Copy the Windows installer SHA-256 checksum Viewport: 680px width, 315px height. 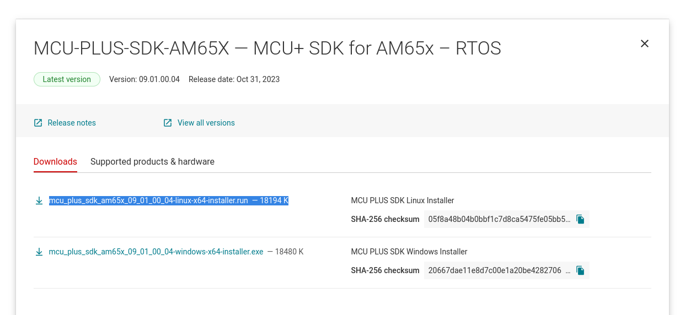coord(580,270)
